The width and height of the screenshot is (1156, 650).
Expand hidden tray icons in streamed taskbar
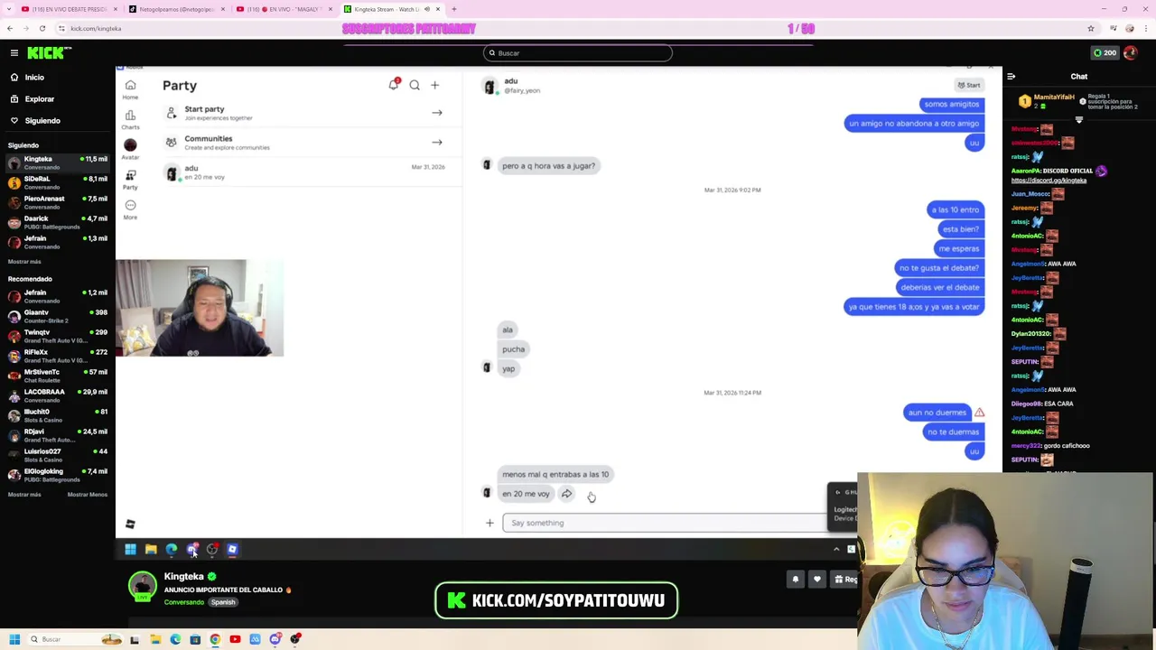[x=836, y=549]
